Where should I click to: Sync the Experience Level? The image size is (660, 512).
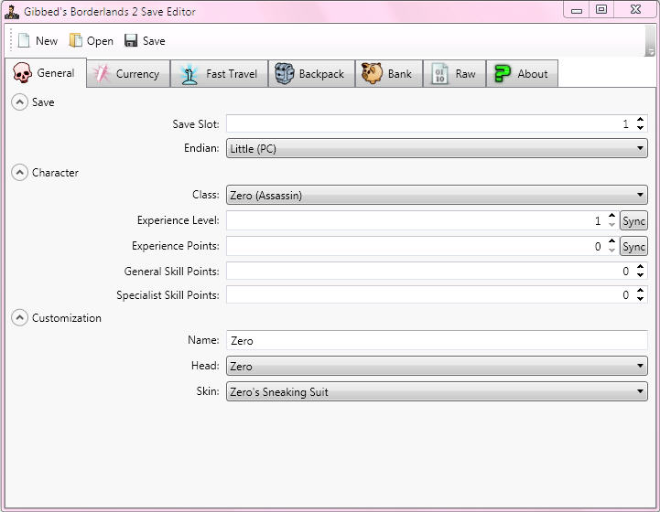[633, 220]
